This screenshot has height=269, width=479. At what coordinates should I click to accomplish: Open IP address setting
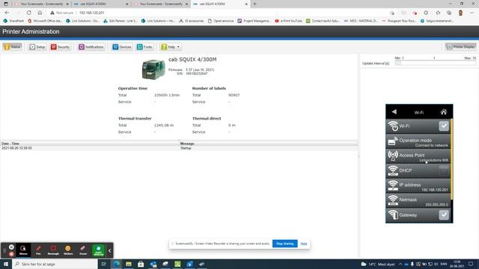click(x=418, y=186)
